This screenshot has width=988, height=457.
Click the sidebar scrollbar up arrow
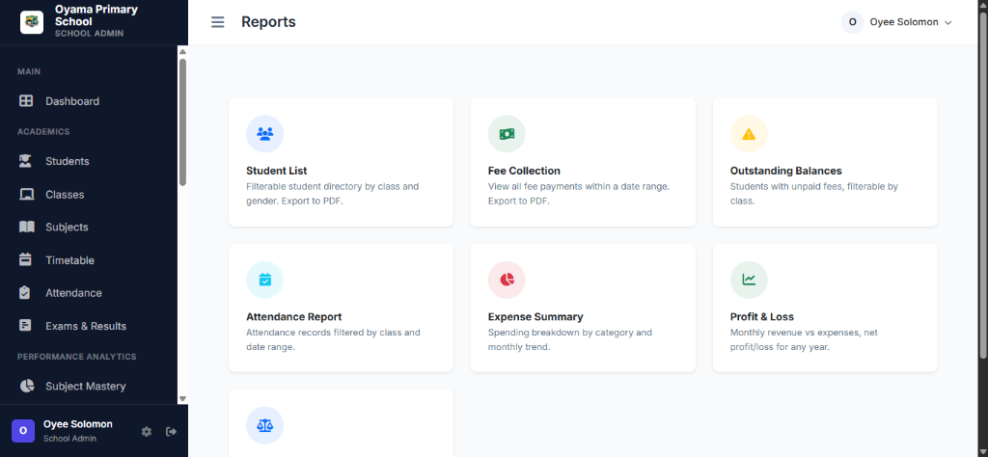click(182, 52)
